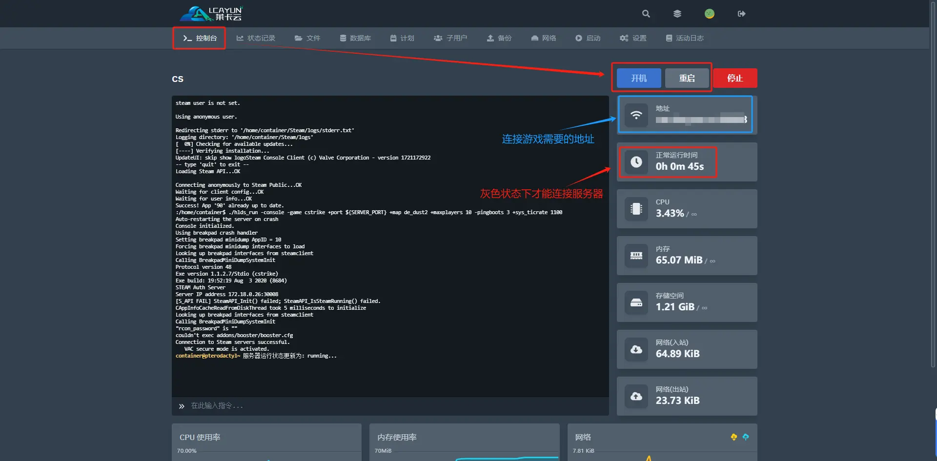The image size is (937, 461).
Task: Click the logout arrow icon
Action: [741, 14]
